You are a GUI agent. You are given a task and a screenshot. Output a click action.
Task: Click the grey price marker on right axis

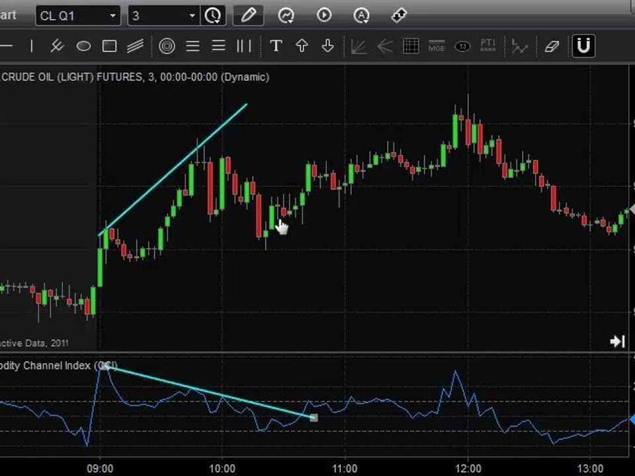(x=631, y=210)
